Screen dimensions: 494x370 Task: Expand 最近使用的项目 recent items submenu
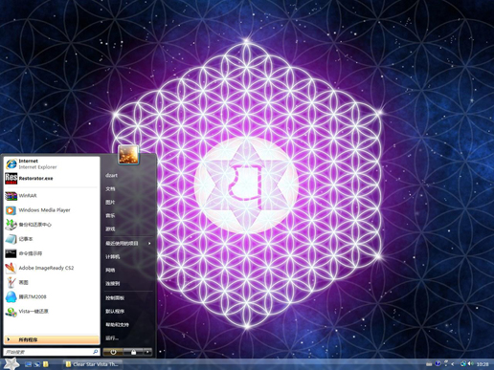click(x=128, y=244)
